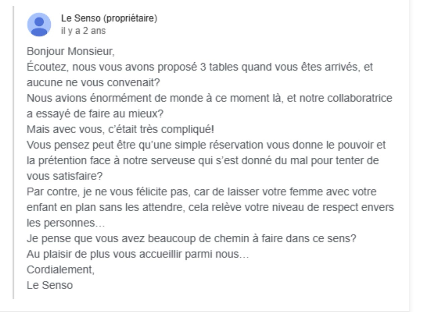431x312 pixels.
Task: Click the "Le Senso" signature at the bottom
Action: click(50, 285)
